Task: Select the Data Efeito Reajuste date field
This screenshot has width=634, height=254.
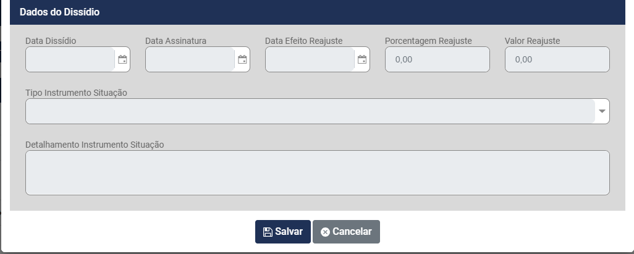Action: (x=310, y=60)
